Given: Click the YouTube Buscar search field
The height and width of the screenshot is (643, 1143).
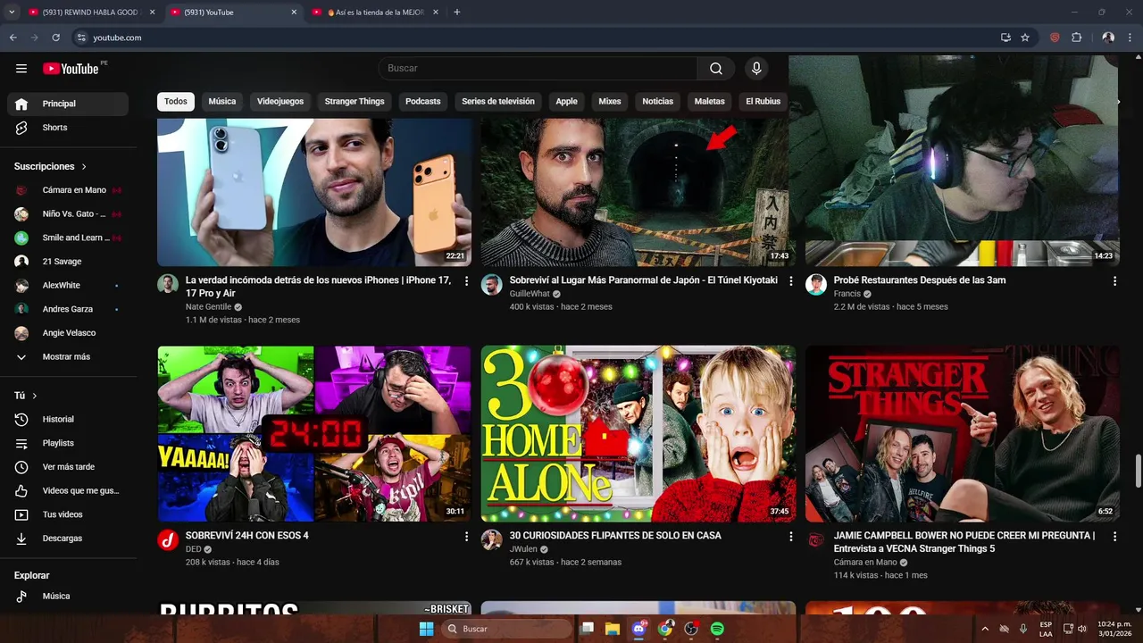Looking at the screenshot, I should pos(538,69).
